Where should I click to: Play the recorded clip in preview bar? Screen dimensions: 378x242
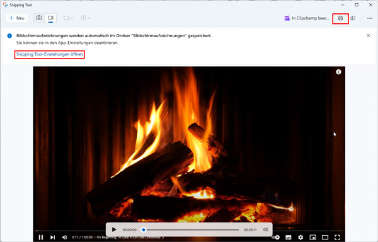pos(114,229)
